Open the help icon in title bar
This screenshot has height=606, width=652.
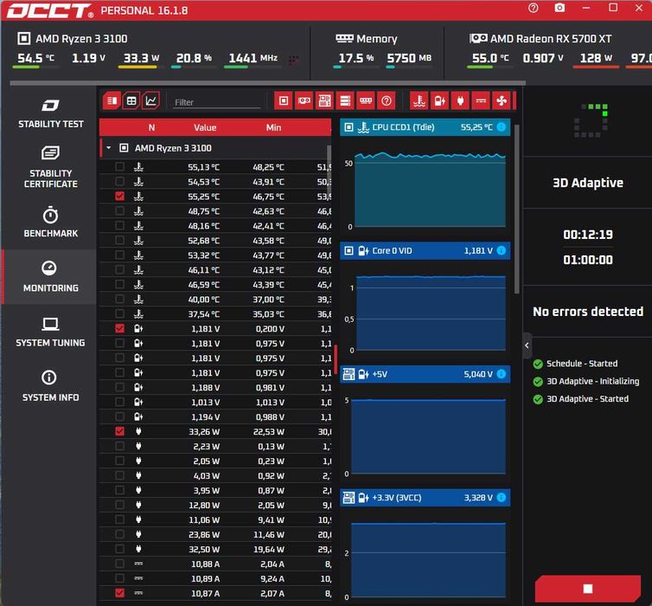pyautogui.click(x=533, y=8)
